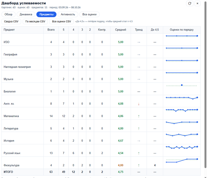This screenshot has height=178, width=207.
Task: Open the Англ. яз. grades sparkline
Action: [182, 98]
